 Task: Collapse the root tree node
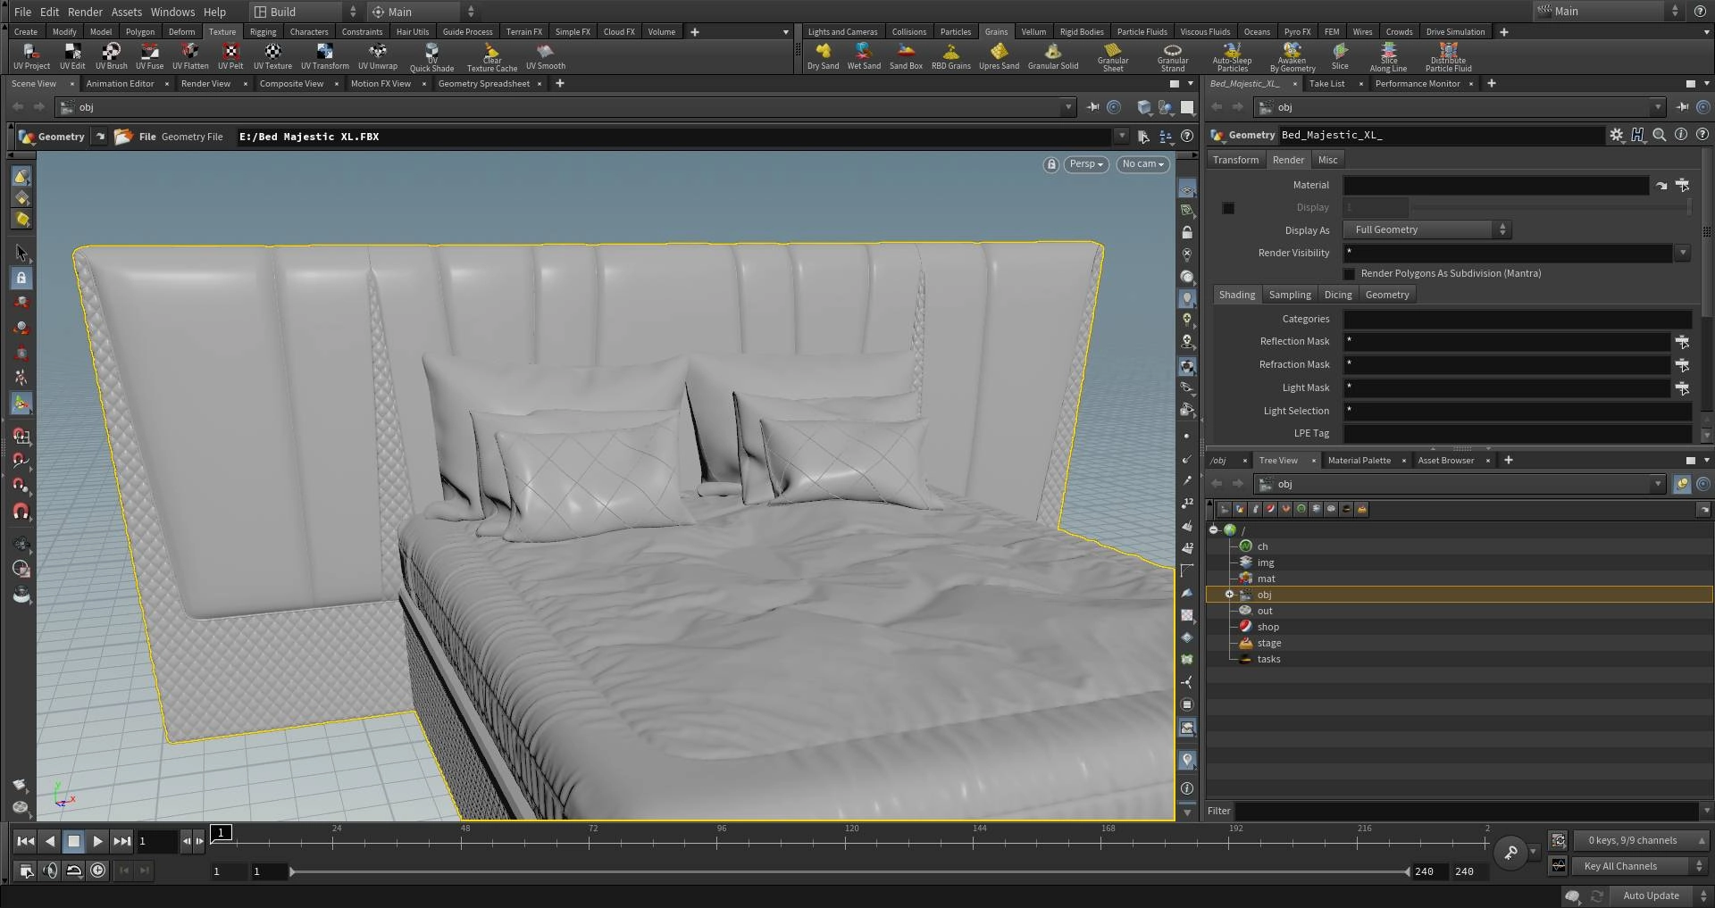(1214, 530)
